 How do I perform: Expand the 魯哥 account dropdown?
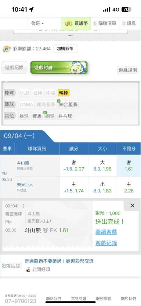[38, 24]
